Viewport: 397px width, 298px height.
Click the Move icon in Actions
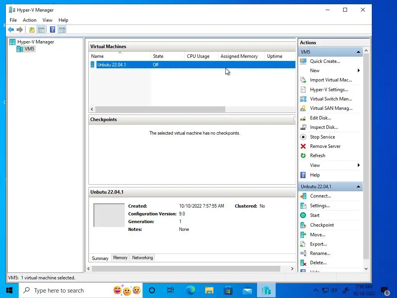(303, 235)
